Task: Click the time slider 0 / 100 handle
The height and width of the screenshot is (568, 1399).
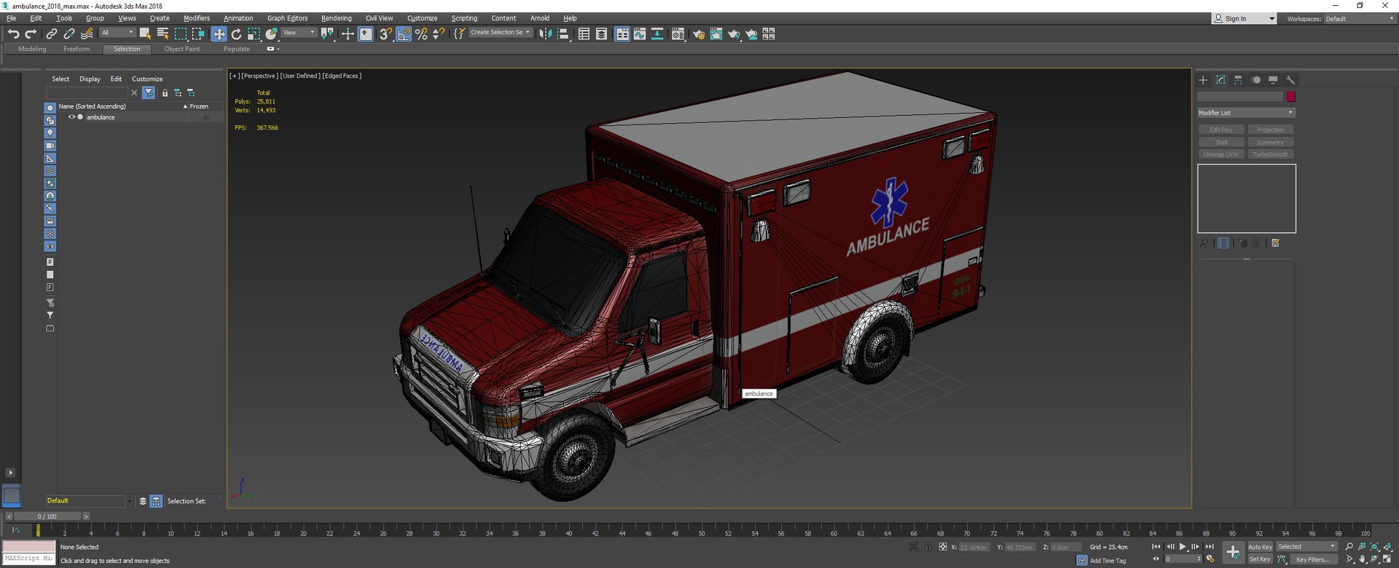Action: (x=47, y=516)
